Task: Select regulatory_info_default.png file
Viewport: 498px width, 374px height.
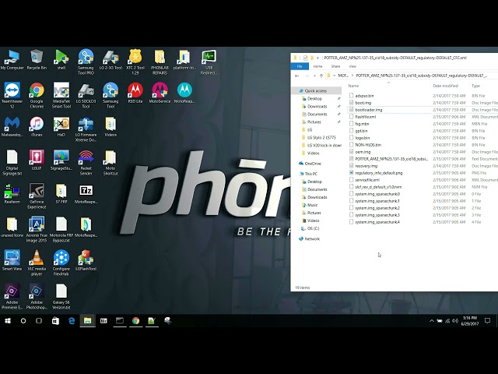Action: pos(379,173)
